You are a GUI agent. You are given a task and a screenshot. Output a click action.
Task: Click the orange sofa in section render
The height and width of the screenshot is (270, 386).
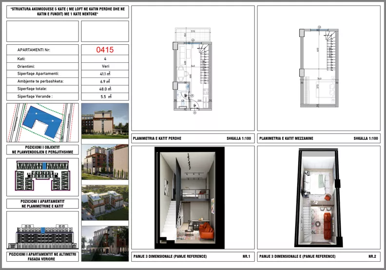206,231
